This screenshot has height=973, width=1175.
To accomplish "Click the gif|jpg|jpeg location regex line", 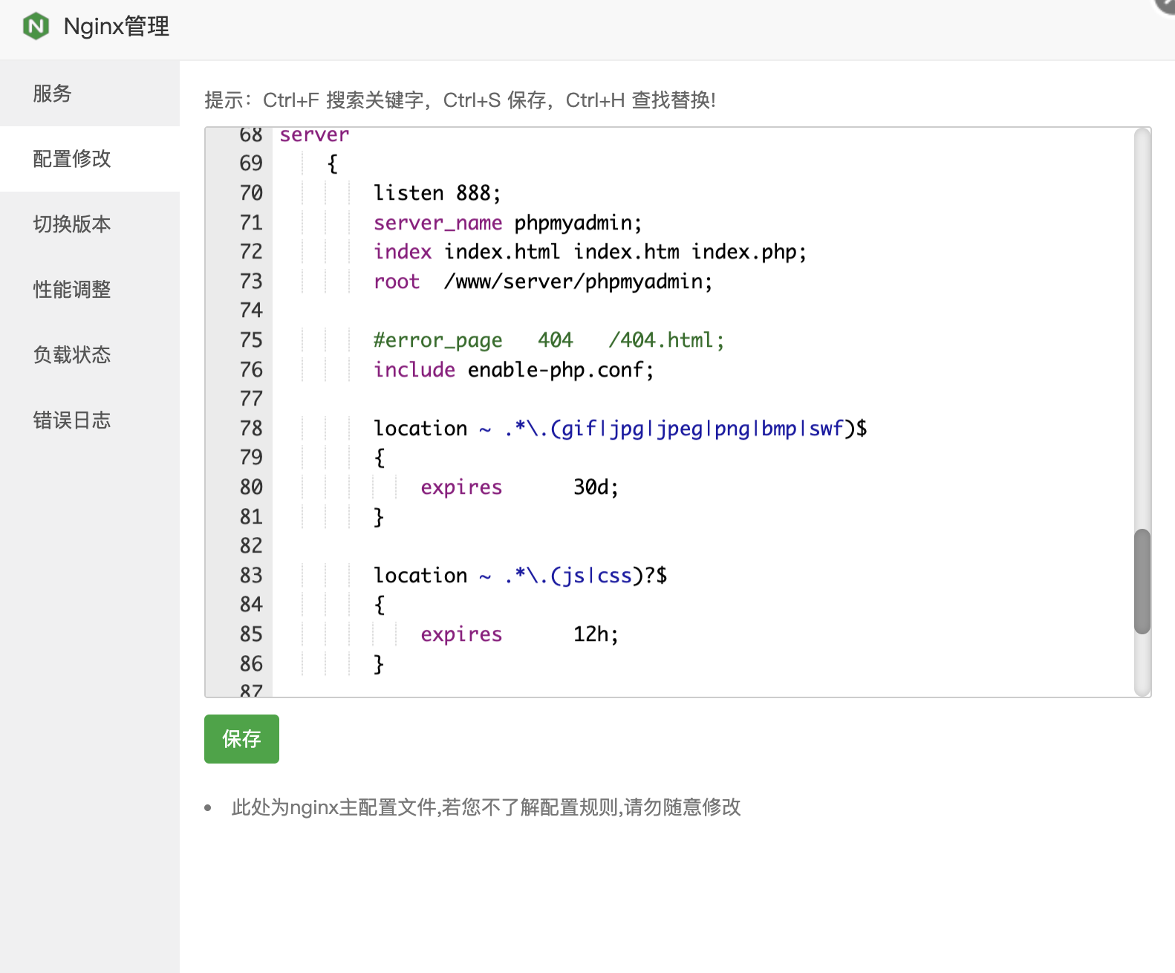I will point(620,429).
